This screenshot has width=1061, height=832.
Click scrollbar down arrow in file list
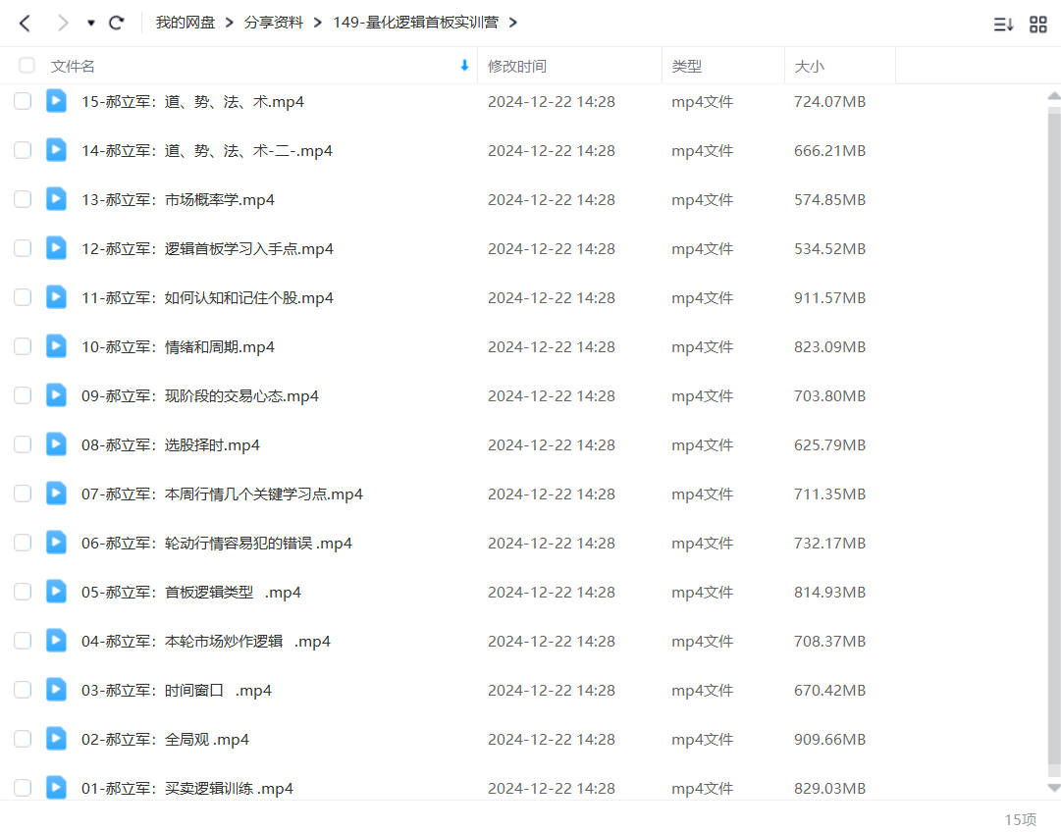pos(1053,788)
